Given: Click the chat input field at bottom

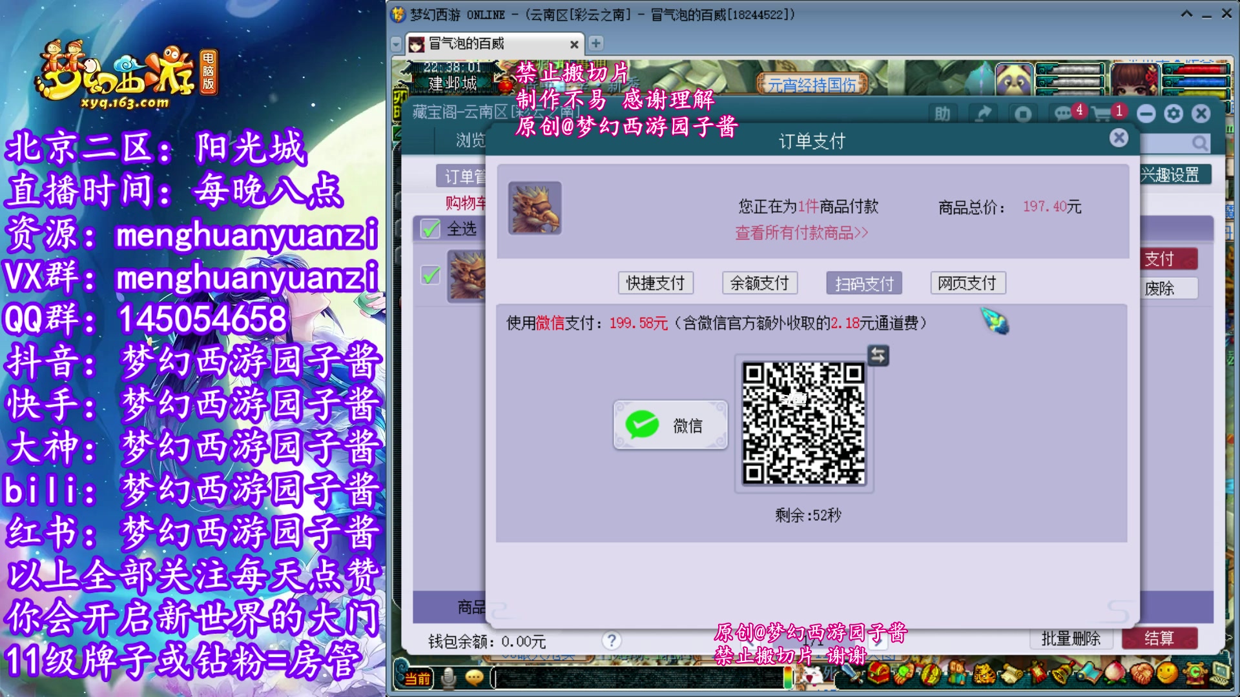Looking at the screenshot, I should [636, 678].
